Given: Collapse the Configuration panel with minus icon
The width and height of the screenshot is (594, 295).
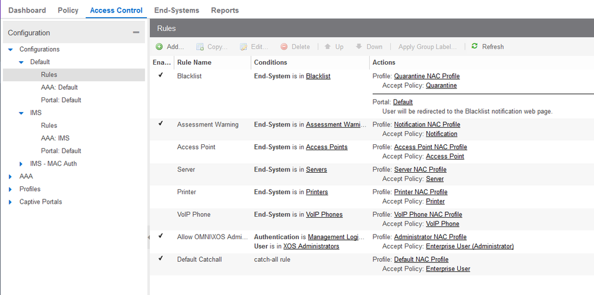Looking at the screenshot, I should [x=136, y=33].
